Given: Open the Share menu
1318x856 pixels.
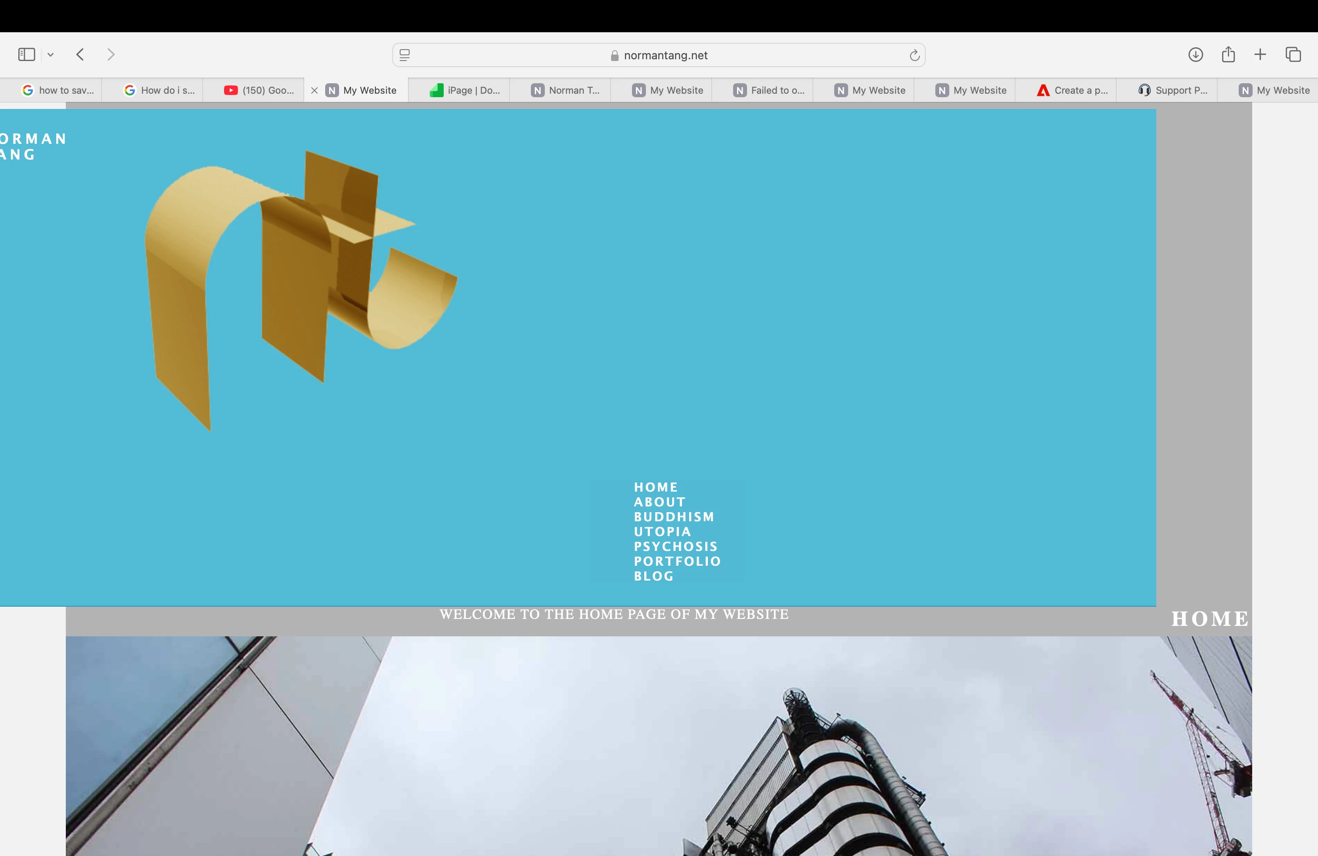Looking at the screenshot, I should [x=1228, y=54].
